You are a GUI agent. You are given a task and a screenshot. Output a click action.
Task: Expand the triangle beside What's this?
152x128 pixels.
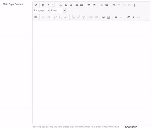(123, 127)
